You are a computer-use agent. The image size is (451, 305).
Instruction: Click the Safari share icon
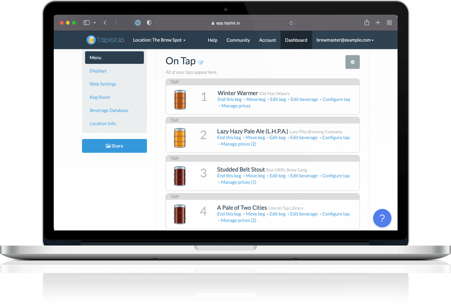[x=366, y=23]
